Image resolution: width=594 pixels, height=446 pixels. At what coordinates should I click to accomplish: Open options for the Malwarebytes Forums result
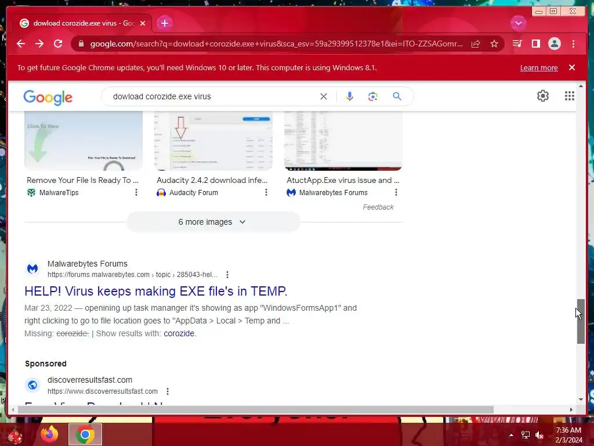pos(227,275)
